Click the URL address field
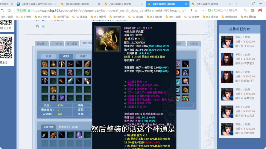This screenshot has width=266, height=149. (110, 10)
